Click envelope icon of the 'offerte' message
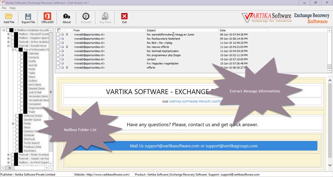 (62, 67)
